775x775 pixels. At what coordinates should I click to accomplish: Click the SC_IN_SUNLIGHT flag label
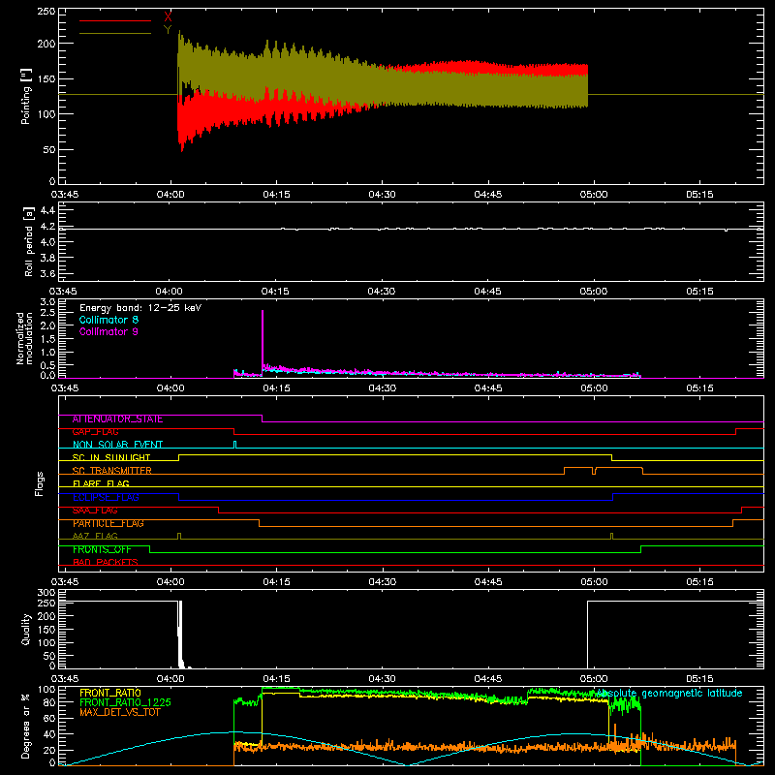point(111,457)
